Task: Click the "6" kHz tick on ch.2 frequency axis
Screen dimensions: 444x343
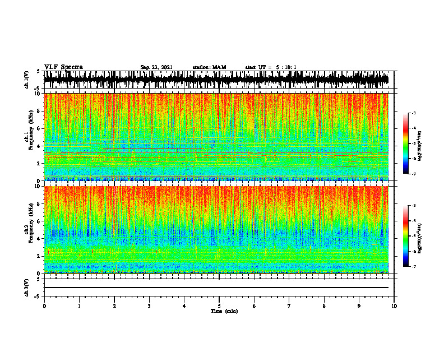Action: click(x=39, y=221)
